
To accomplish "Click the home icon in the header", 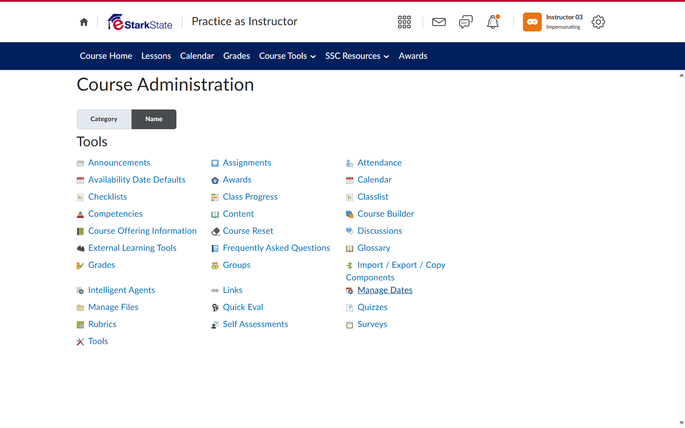I will [84, 22].
